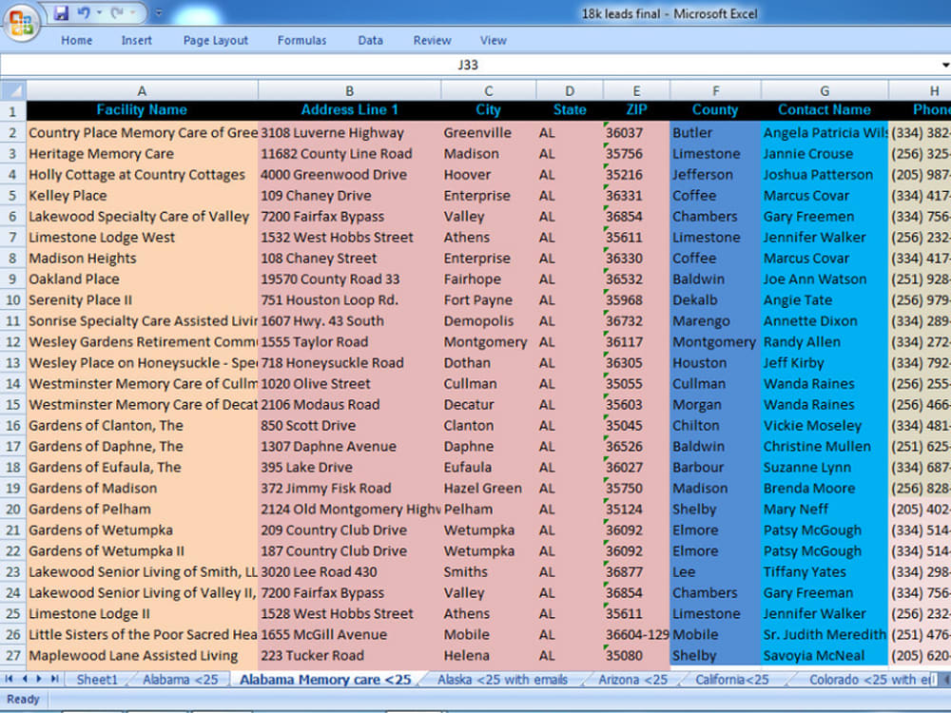This screenshot has width=951, height=713.
Task: Open Colorado <25 with emails sheet tab
Action: (x=872, y=680)
